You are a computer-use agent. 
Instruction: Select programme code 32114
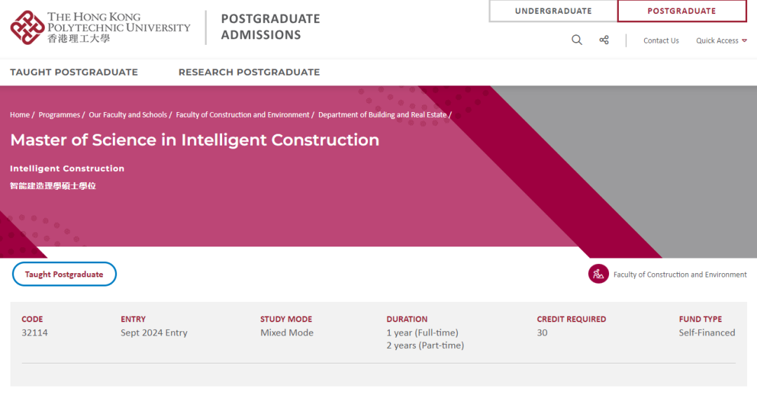pyautogui.click(x=35, y=333)
